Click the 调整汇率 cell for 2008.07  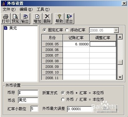pyautogui.click(x=103, y=55)
